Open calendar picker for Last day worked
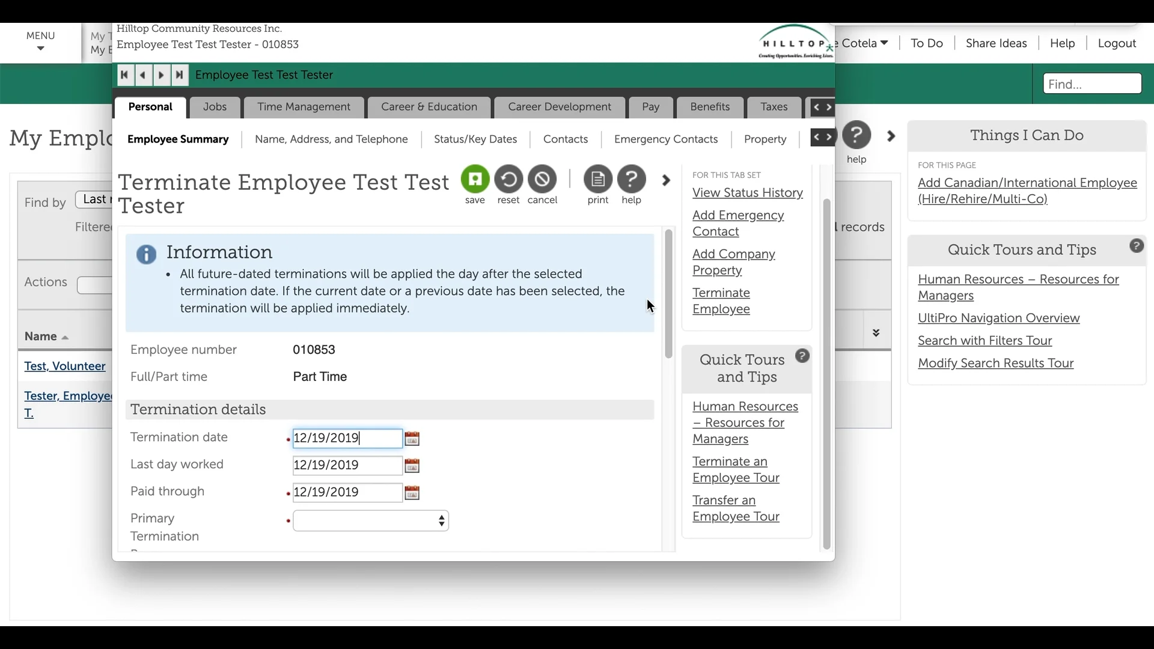The height and width of the screenshot is (649, 1154). point(412,466)
